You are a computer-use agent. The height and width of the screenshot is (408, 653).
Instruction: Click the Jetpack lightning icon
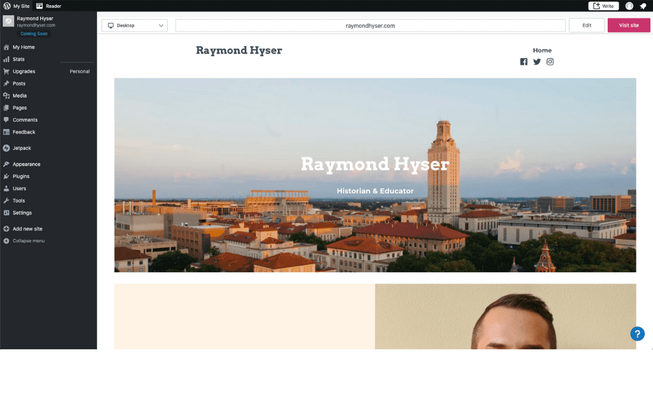(x=6, y=148)
